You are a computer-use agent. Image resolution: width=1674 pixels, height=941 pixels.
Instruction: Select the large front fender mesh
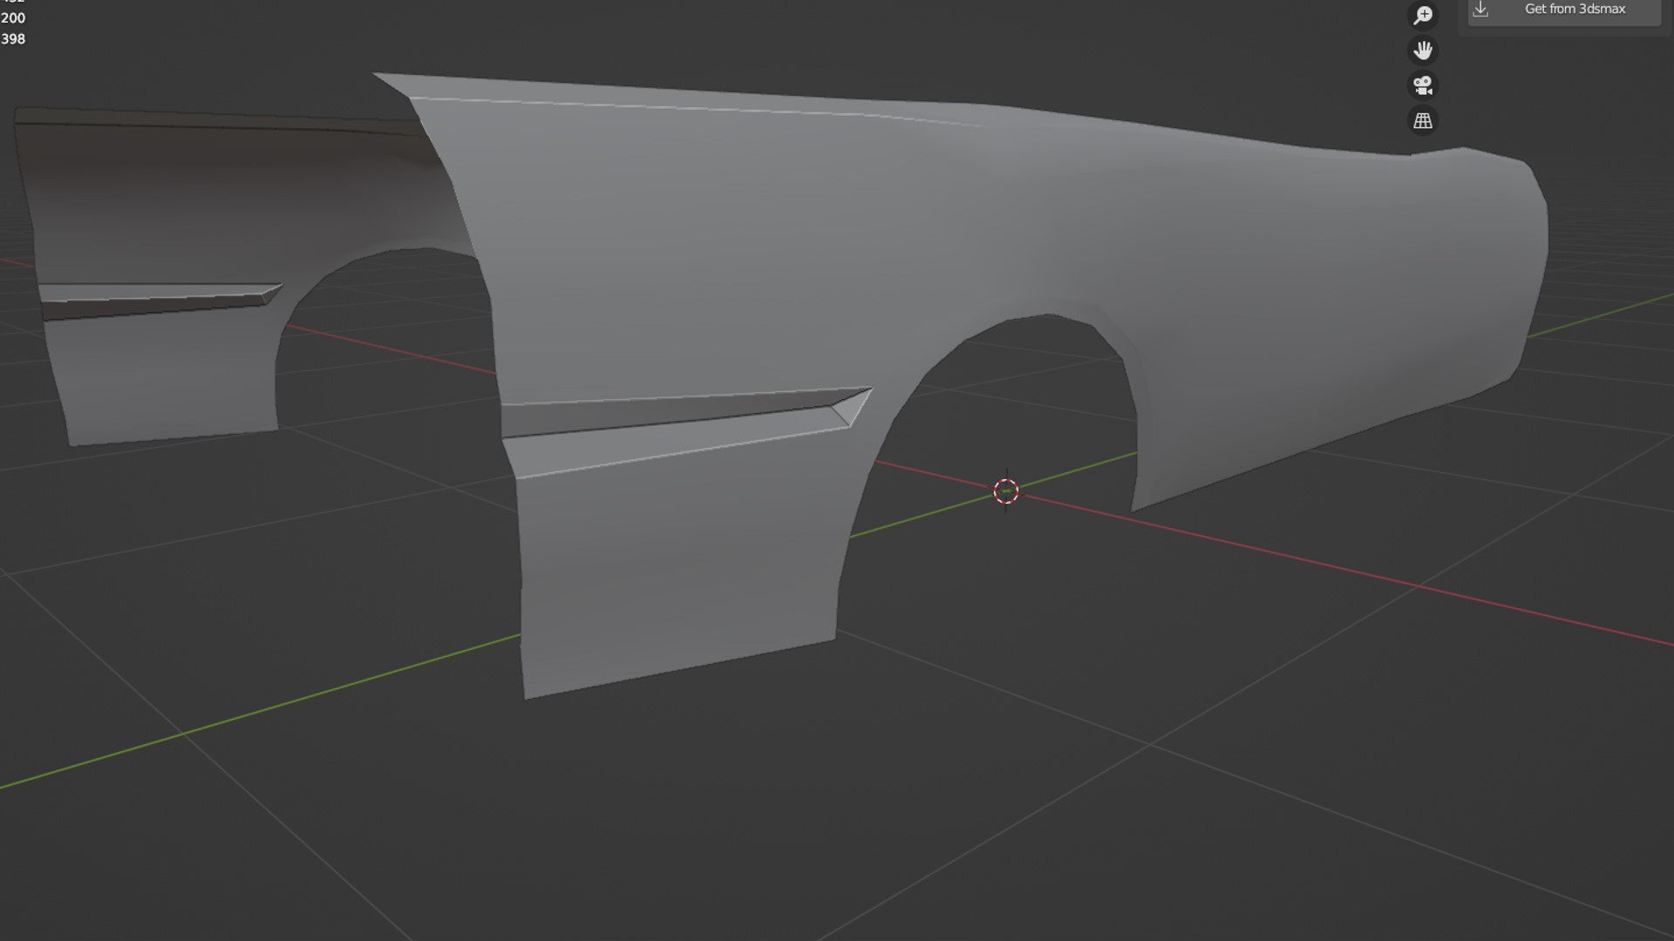click(785, 244)
